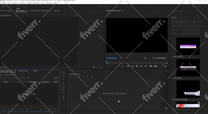The height and width of the screenshot is (114, 208).
Task: Toggle insert sequences as nests icon
Action: coord(70,77)
